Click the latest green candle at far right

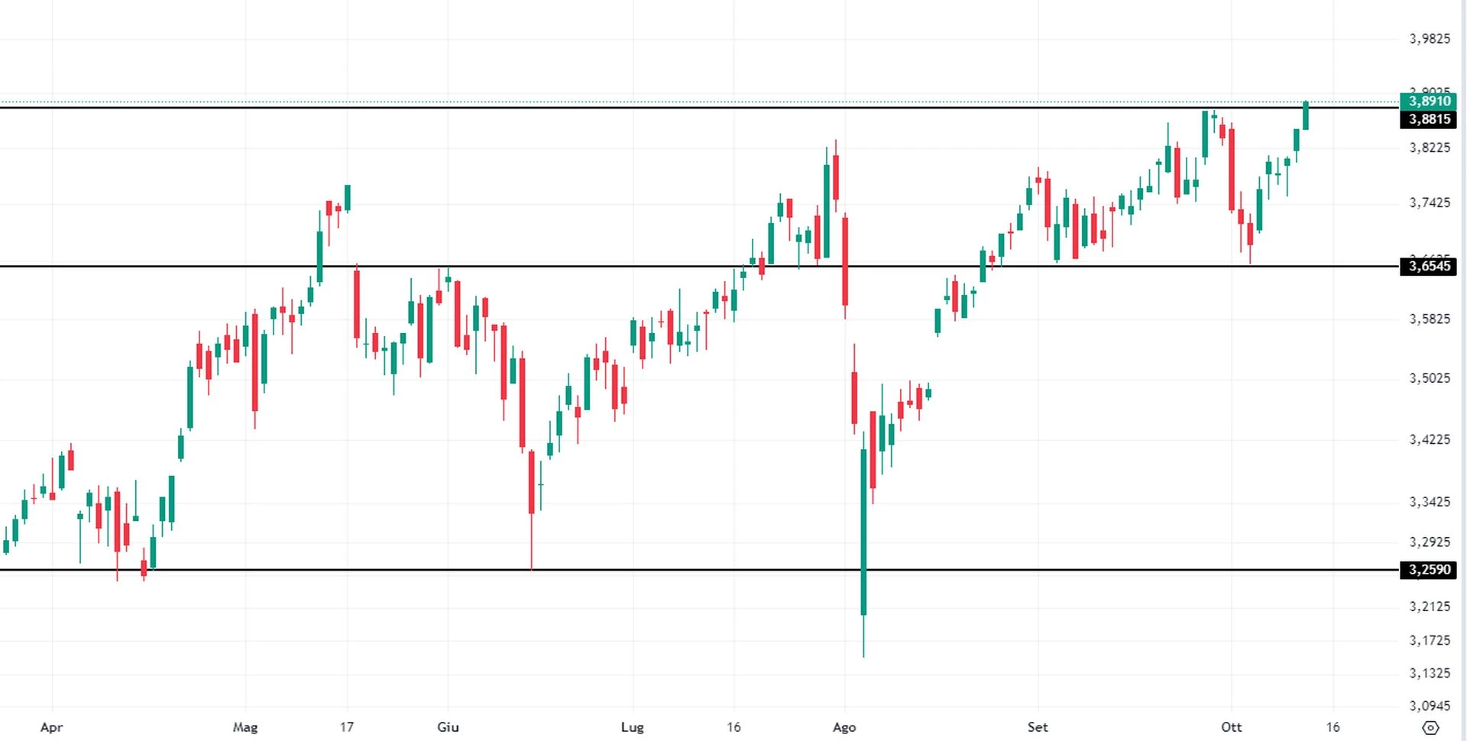(x=1306, y=115)
